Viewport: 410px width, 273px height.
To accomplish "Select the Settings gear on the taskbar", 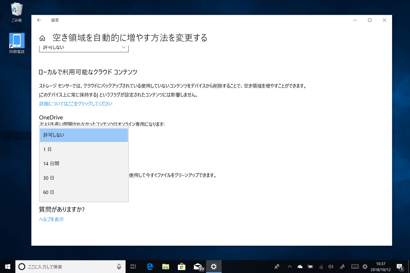I will (x=214, y=267).
